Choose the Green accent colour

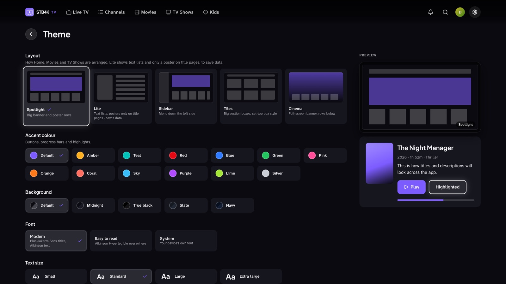point(279,155)
